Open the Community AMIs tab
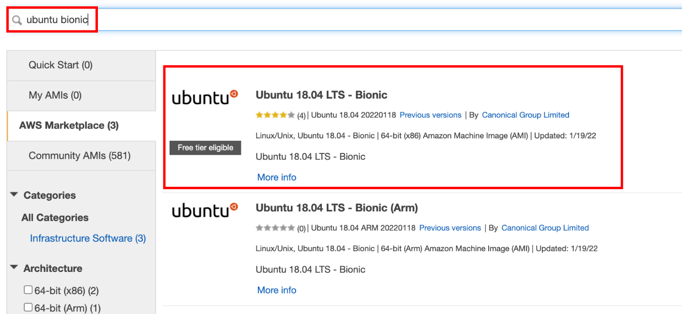The height and width of the screenshot is (314, 682). point(79,155)
